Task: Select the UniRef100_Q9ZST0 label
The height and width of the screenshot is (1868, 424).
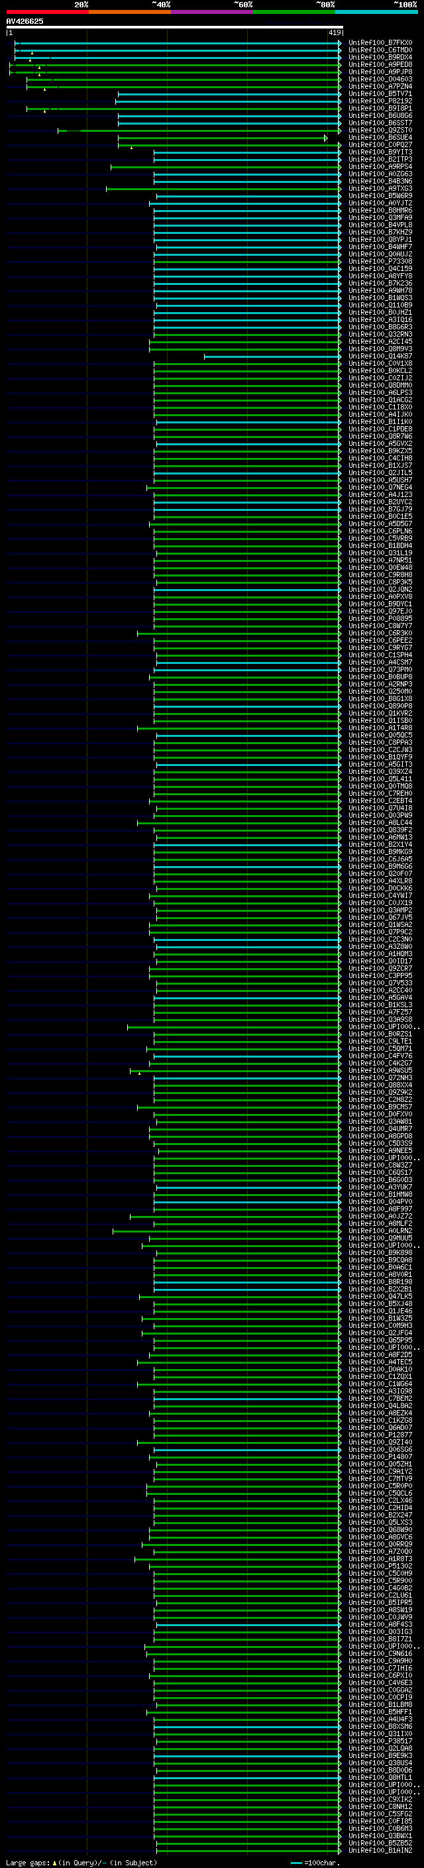Action: coord(380,131)
